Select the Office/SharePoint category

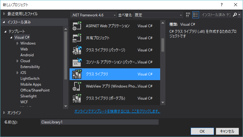coord(35,90)
